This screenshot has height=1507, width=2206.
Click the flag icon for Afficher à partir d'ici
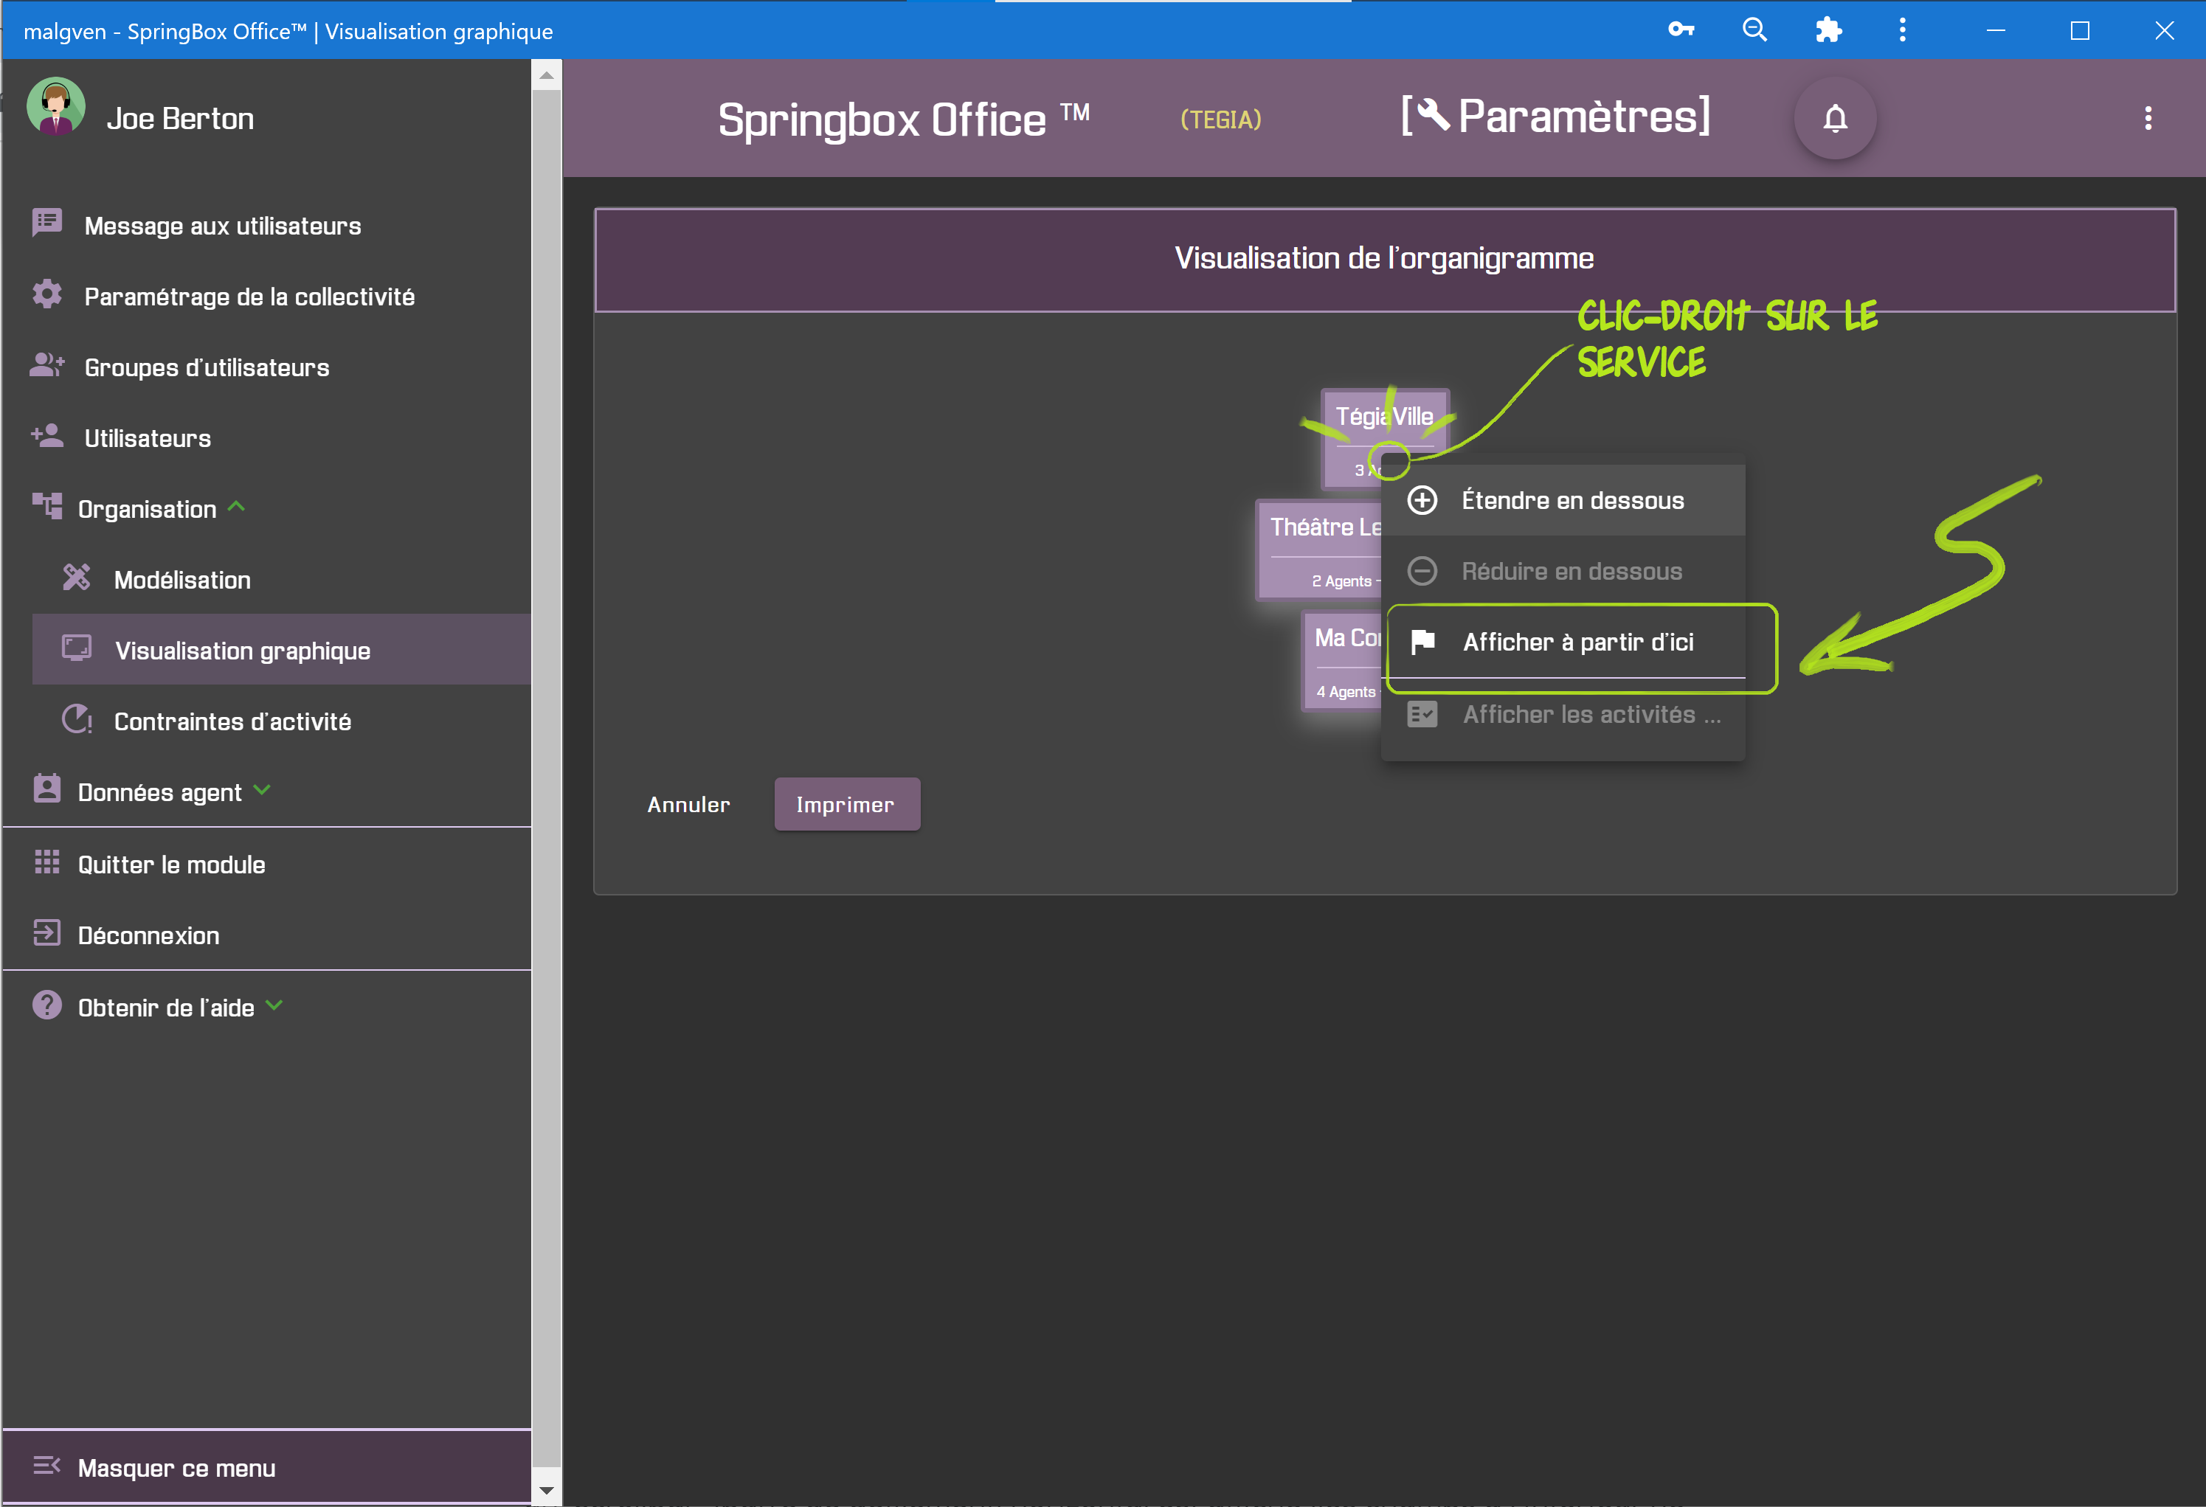click(1422, 642)
